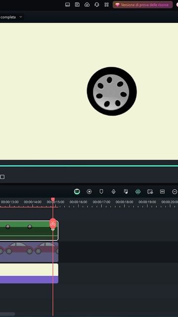The height and width of the screenshot is (317, 178).
Task: Click the screen-with-eye timeline toolbar icon
Action: tap(150, 192)
